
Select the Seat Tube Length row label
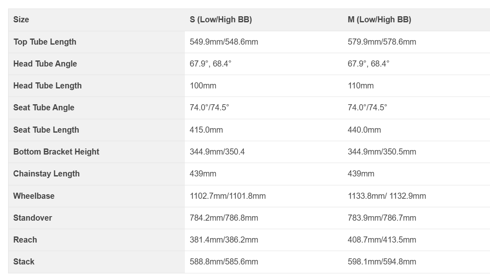point(46,130)
